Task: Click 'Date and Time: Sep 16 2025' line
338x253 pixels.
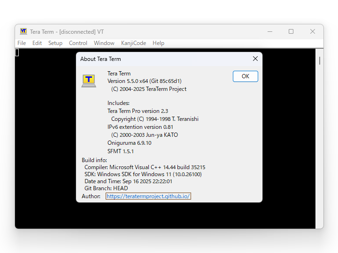Action: [x=128, y=181]
